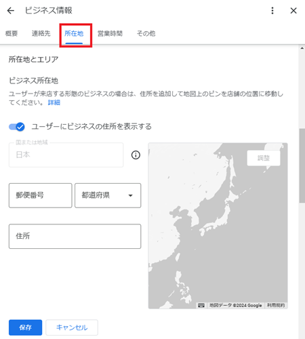This screenshot has height=339, width=305.
Task: Open the three-dot more options menu
Action: tap(272, 11)
